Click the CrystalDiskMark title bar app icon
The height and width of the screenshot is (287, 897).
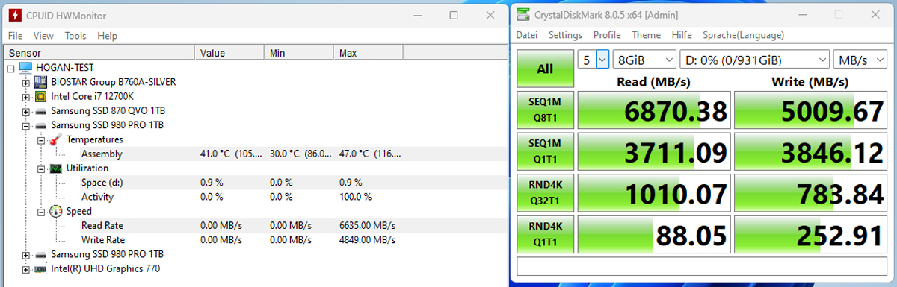522,15
